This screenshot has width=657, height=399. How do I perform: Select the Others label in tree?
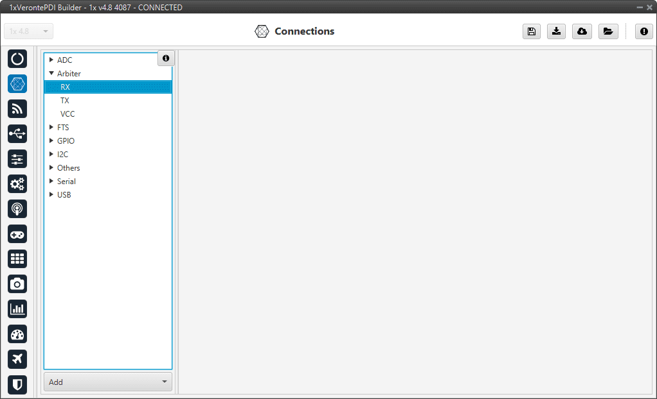tap(68, 167)
